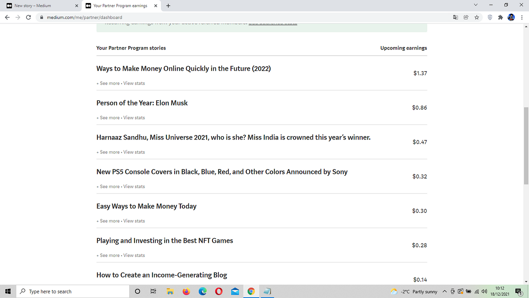Show hidden system tray icons
Image resolution: width=529 pixels, height=298 pixels.
tap(445, 292)
